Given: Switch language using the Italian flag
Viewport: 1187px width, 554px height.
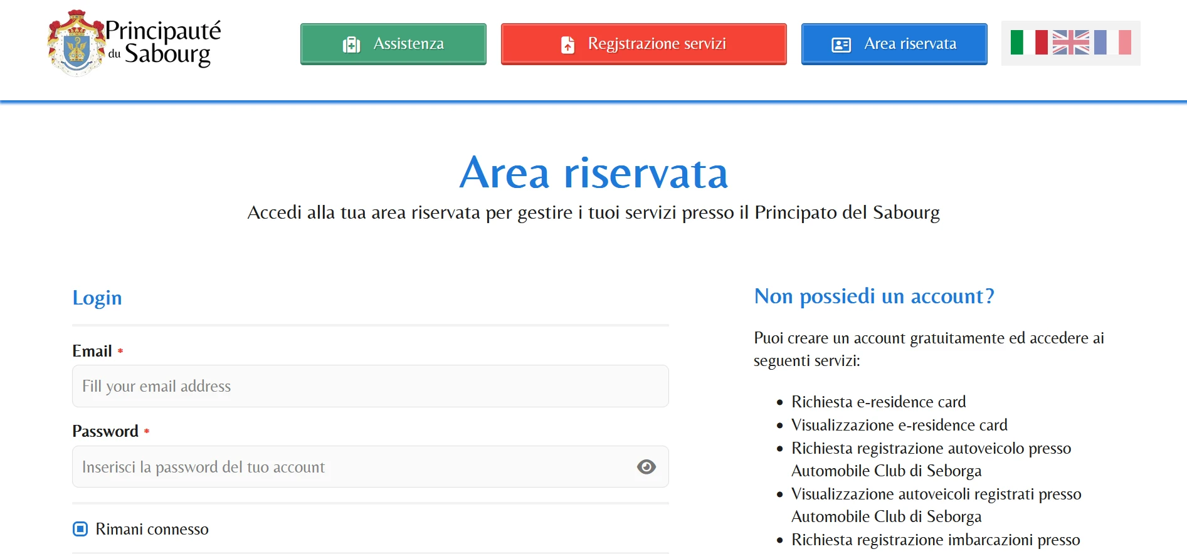Looking at the screenshot, I should pos(1028,43).
